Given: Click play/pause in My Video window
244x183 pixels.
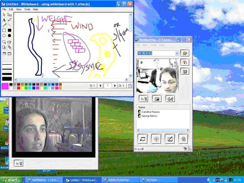Looking at the screenshot, I should point(19,163).
